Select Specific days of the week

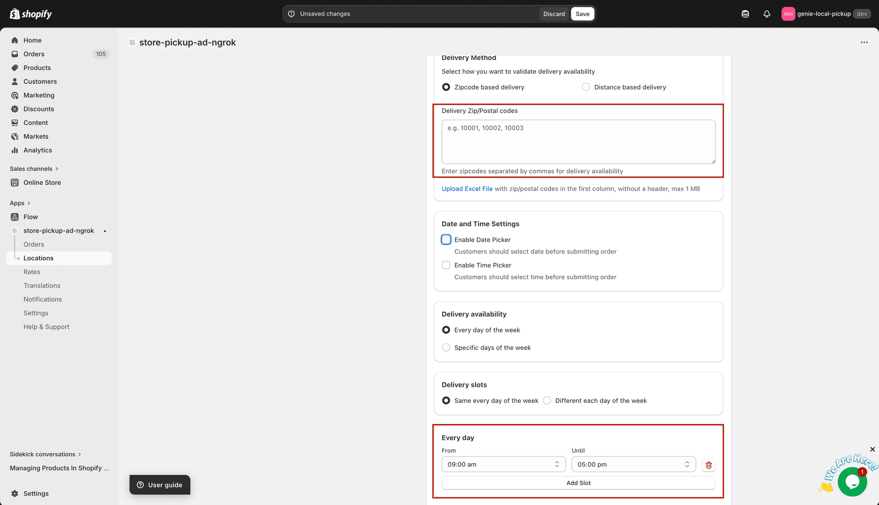pyautogui.click(x=446, y=348)
